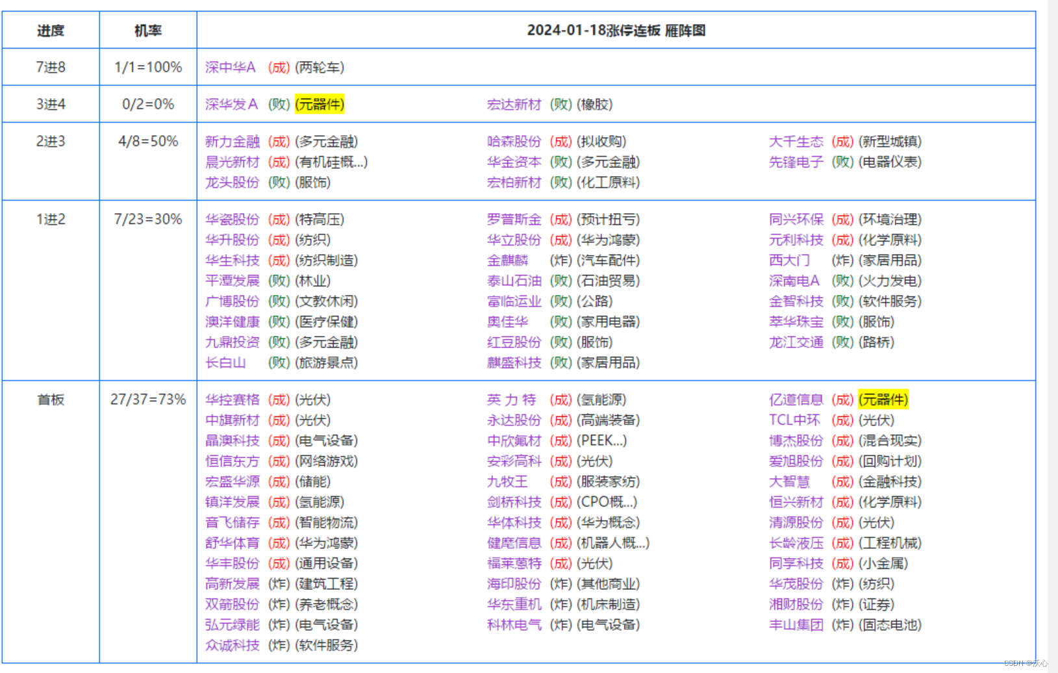Open the 英力特 stock link
The height and width of the screenshot is (673, 1058).
click(x=512, y=400)
